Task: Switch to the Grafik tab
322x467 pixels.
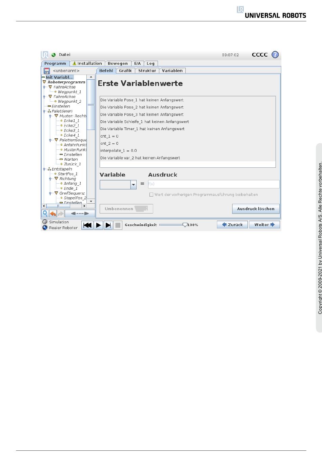Action: 125,70
